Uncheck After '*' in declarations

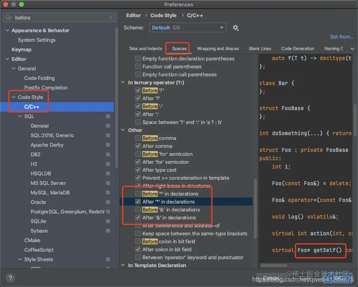coord(138,202)
